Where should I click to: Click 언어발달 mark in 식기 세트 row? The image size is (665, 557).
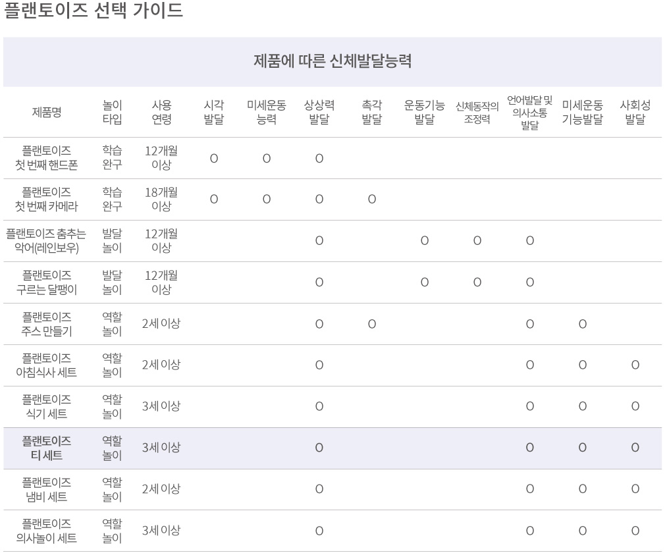530,407
